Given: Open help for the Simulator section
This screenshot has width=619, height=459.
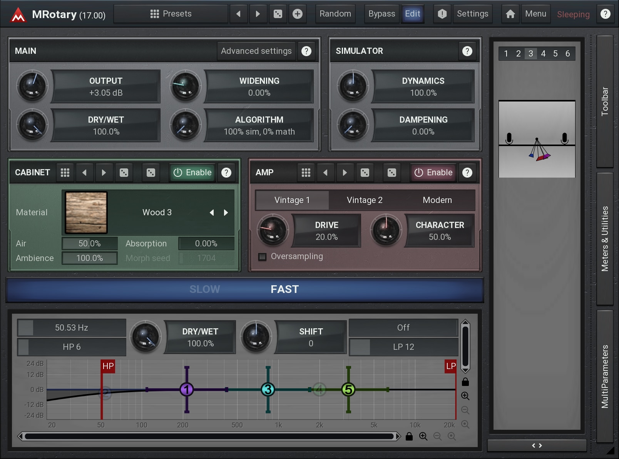Looking at the screenshot, I should pyautogui.click(x=467, y=51).
